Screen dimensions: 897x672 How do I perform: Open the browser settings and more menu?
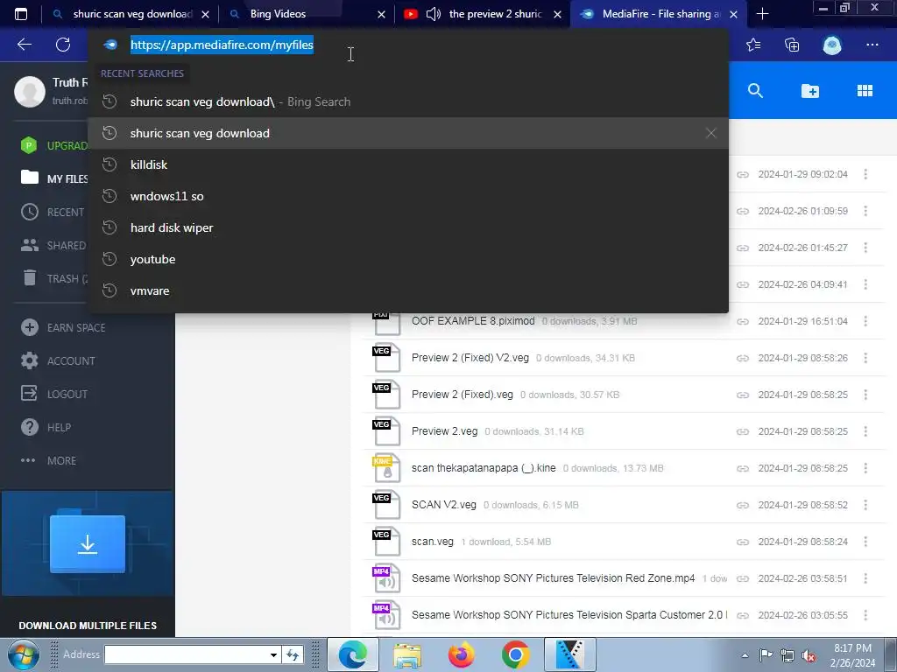[x=872, y=45]
